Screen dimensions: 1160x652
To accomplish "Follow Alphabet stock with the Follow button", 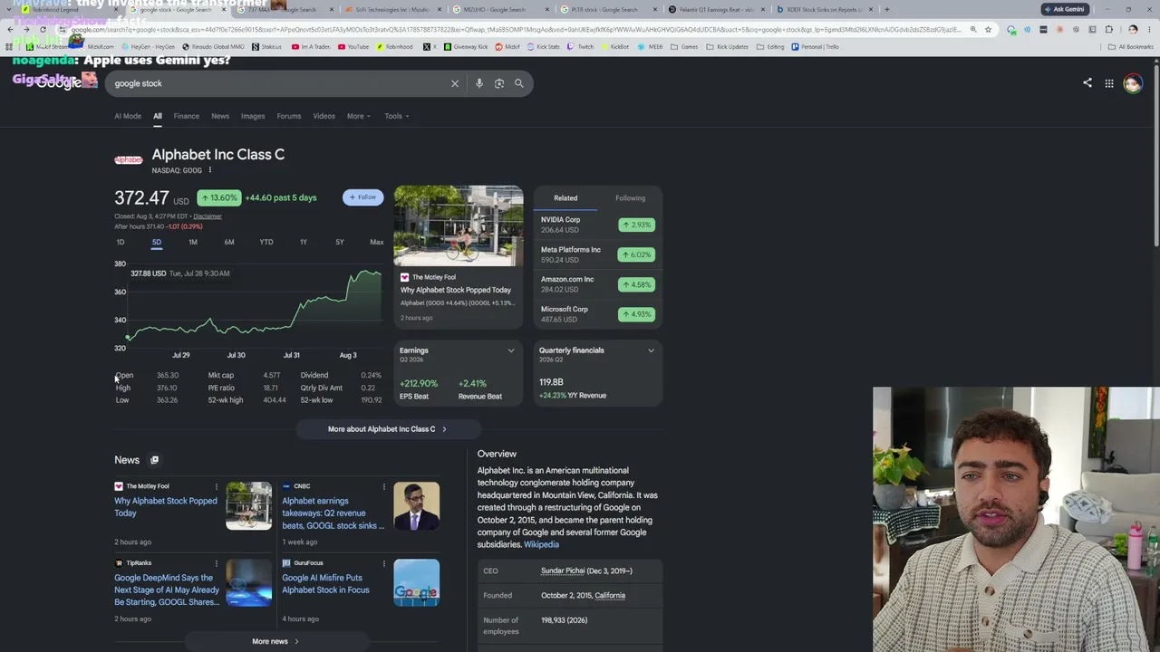I will click(362, 197).
